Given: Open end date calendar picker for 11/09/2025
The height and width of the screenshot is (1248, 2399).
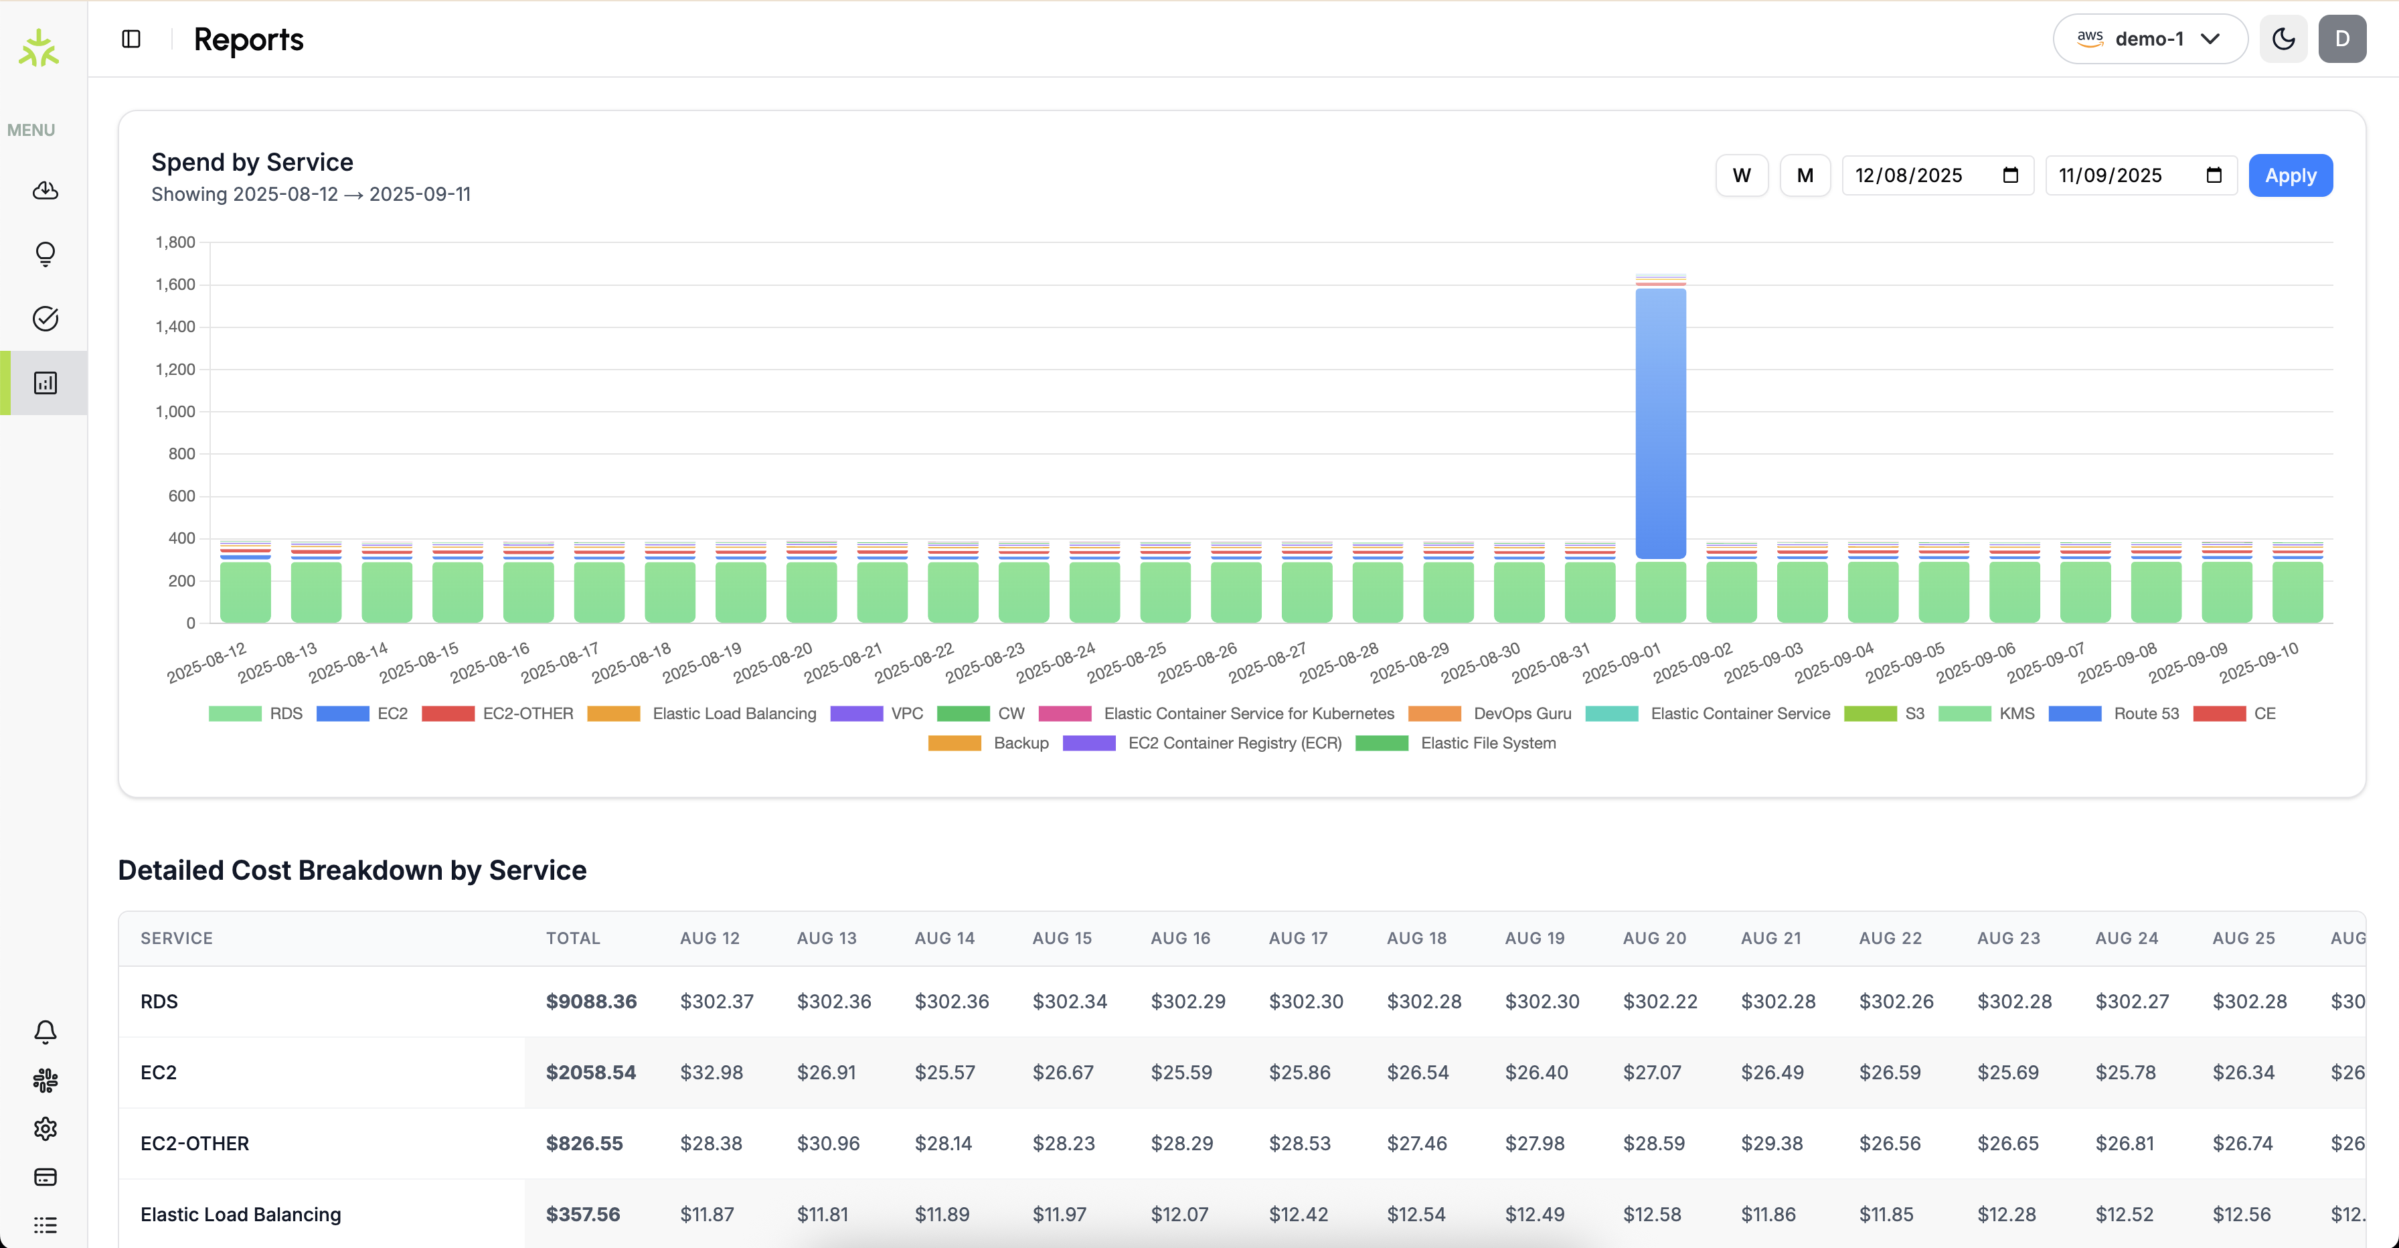Looking at the screenshot, I should [2214, 175].
